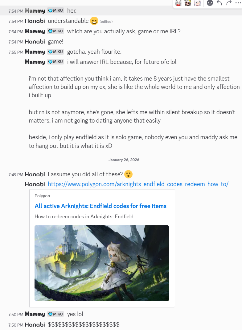This screenshot has height=330, width=242.
Task: Click the MIKU tag beside 'yes lol'
Action: [x=55, y=314]
